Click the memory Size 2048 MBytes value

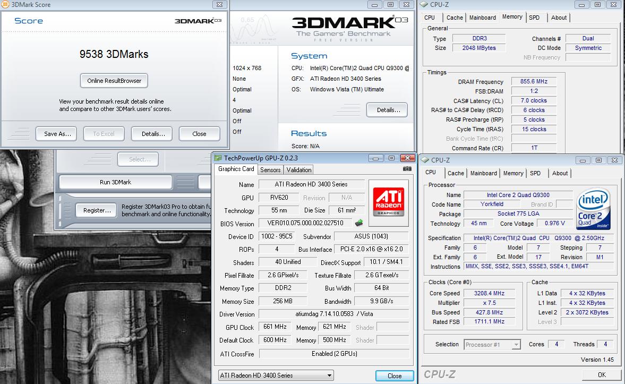(479, 48)
